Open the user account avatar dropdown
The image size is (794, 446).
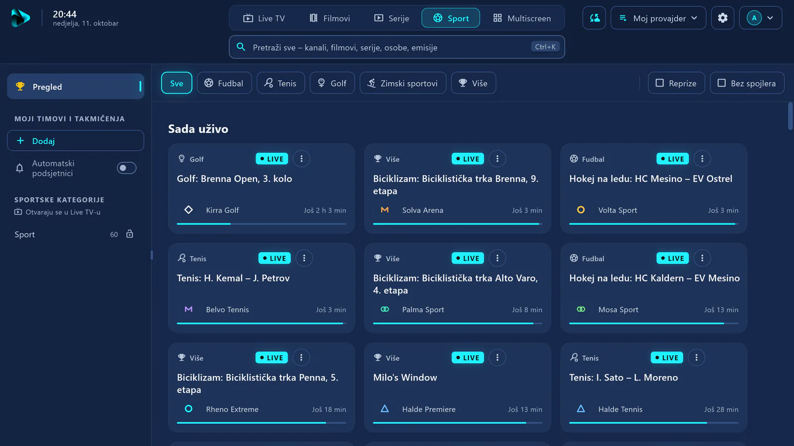[x=760, y=18]
